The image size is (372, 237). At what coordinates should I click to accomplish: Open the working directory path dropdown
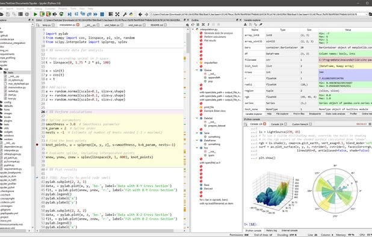tap(366, 14)
